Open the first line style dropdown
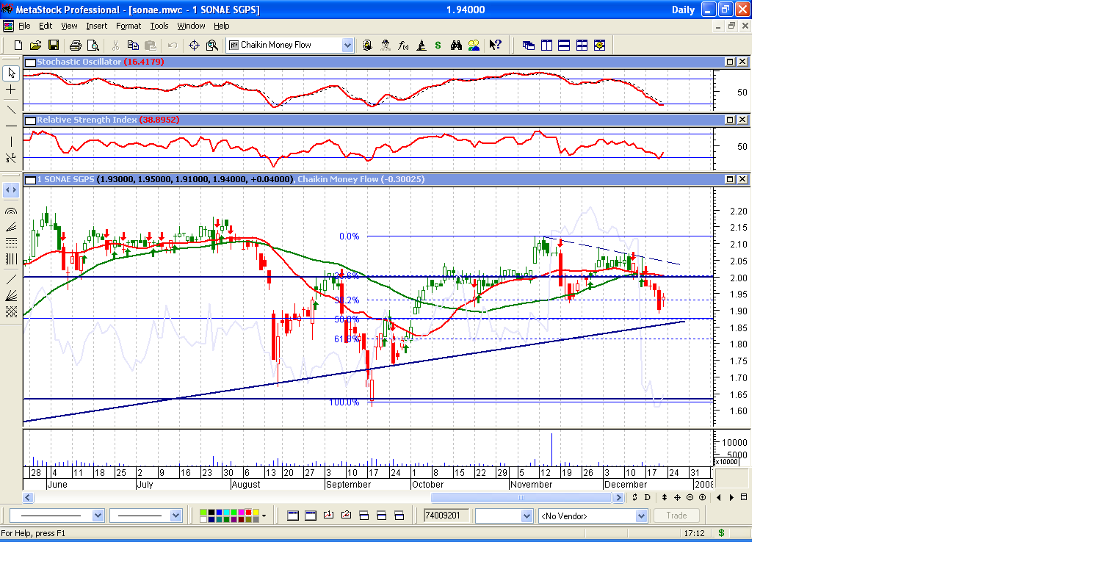This screenshot has width=1100, height=564. pos(98,516)
